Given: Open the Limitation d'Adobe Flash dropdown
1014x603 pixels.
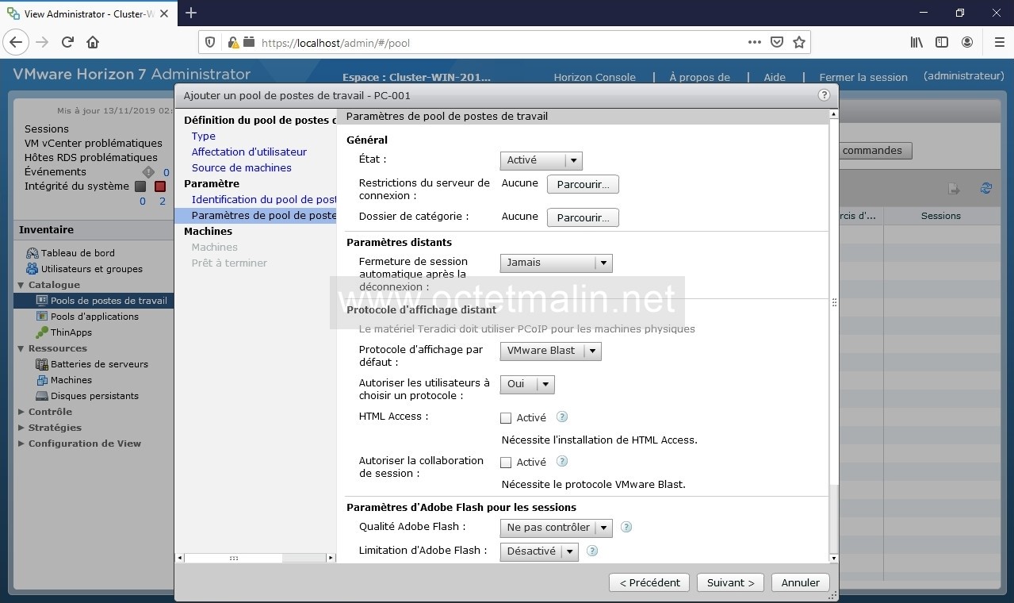Looking at the screenshot, I should point(539,551).
